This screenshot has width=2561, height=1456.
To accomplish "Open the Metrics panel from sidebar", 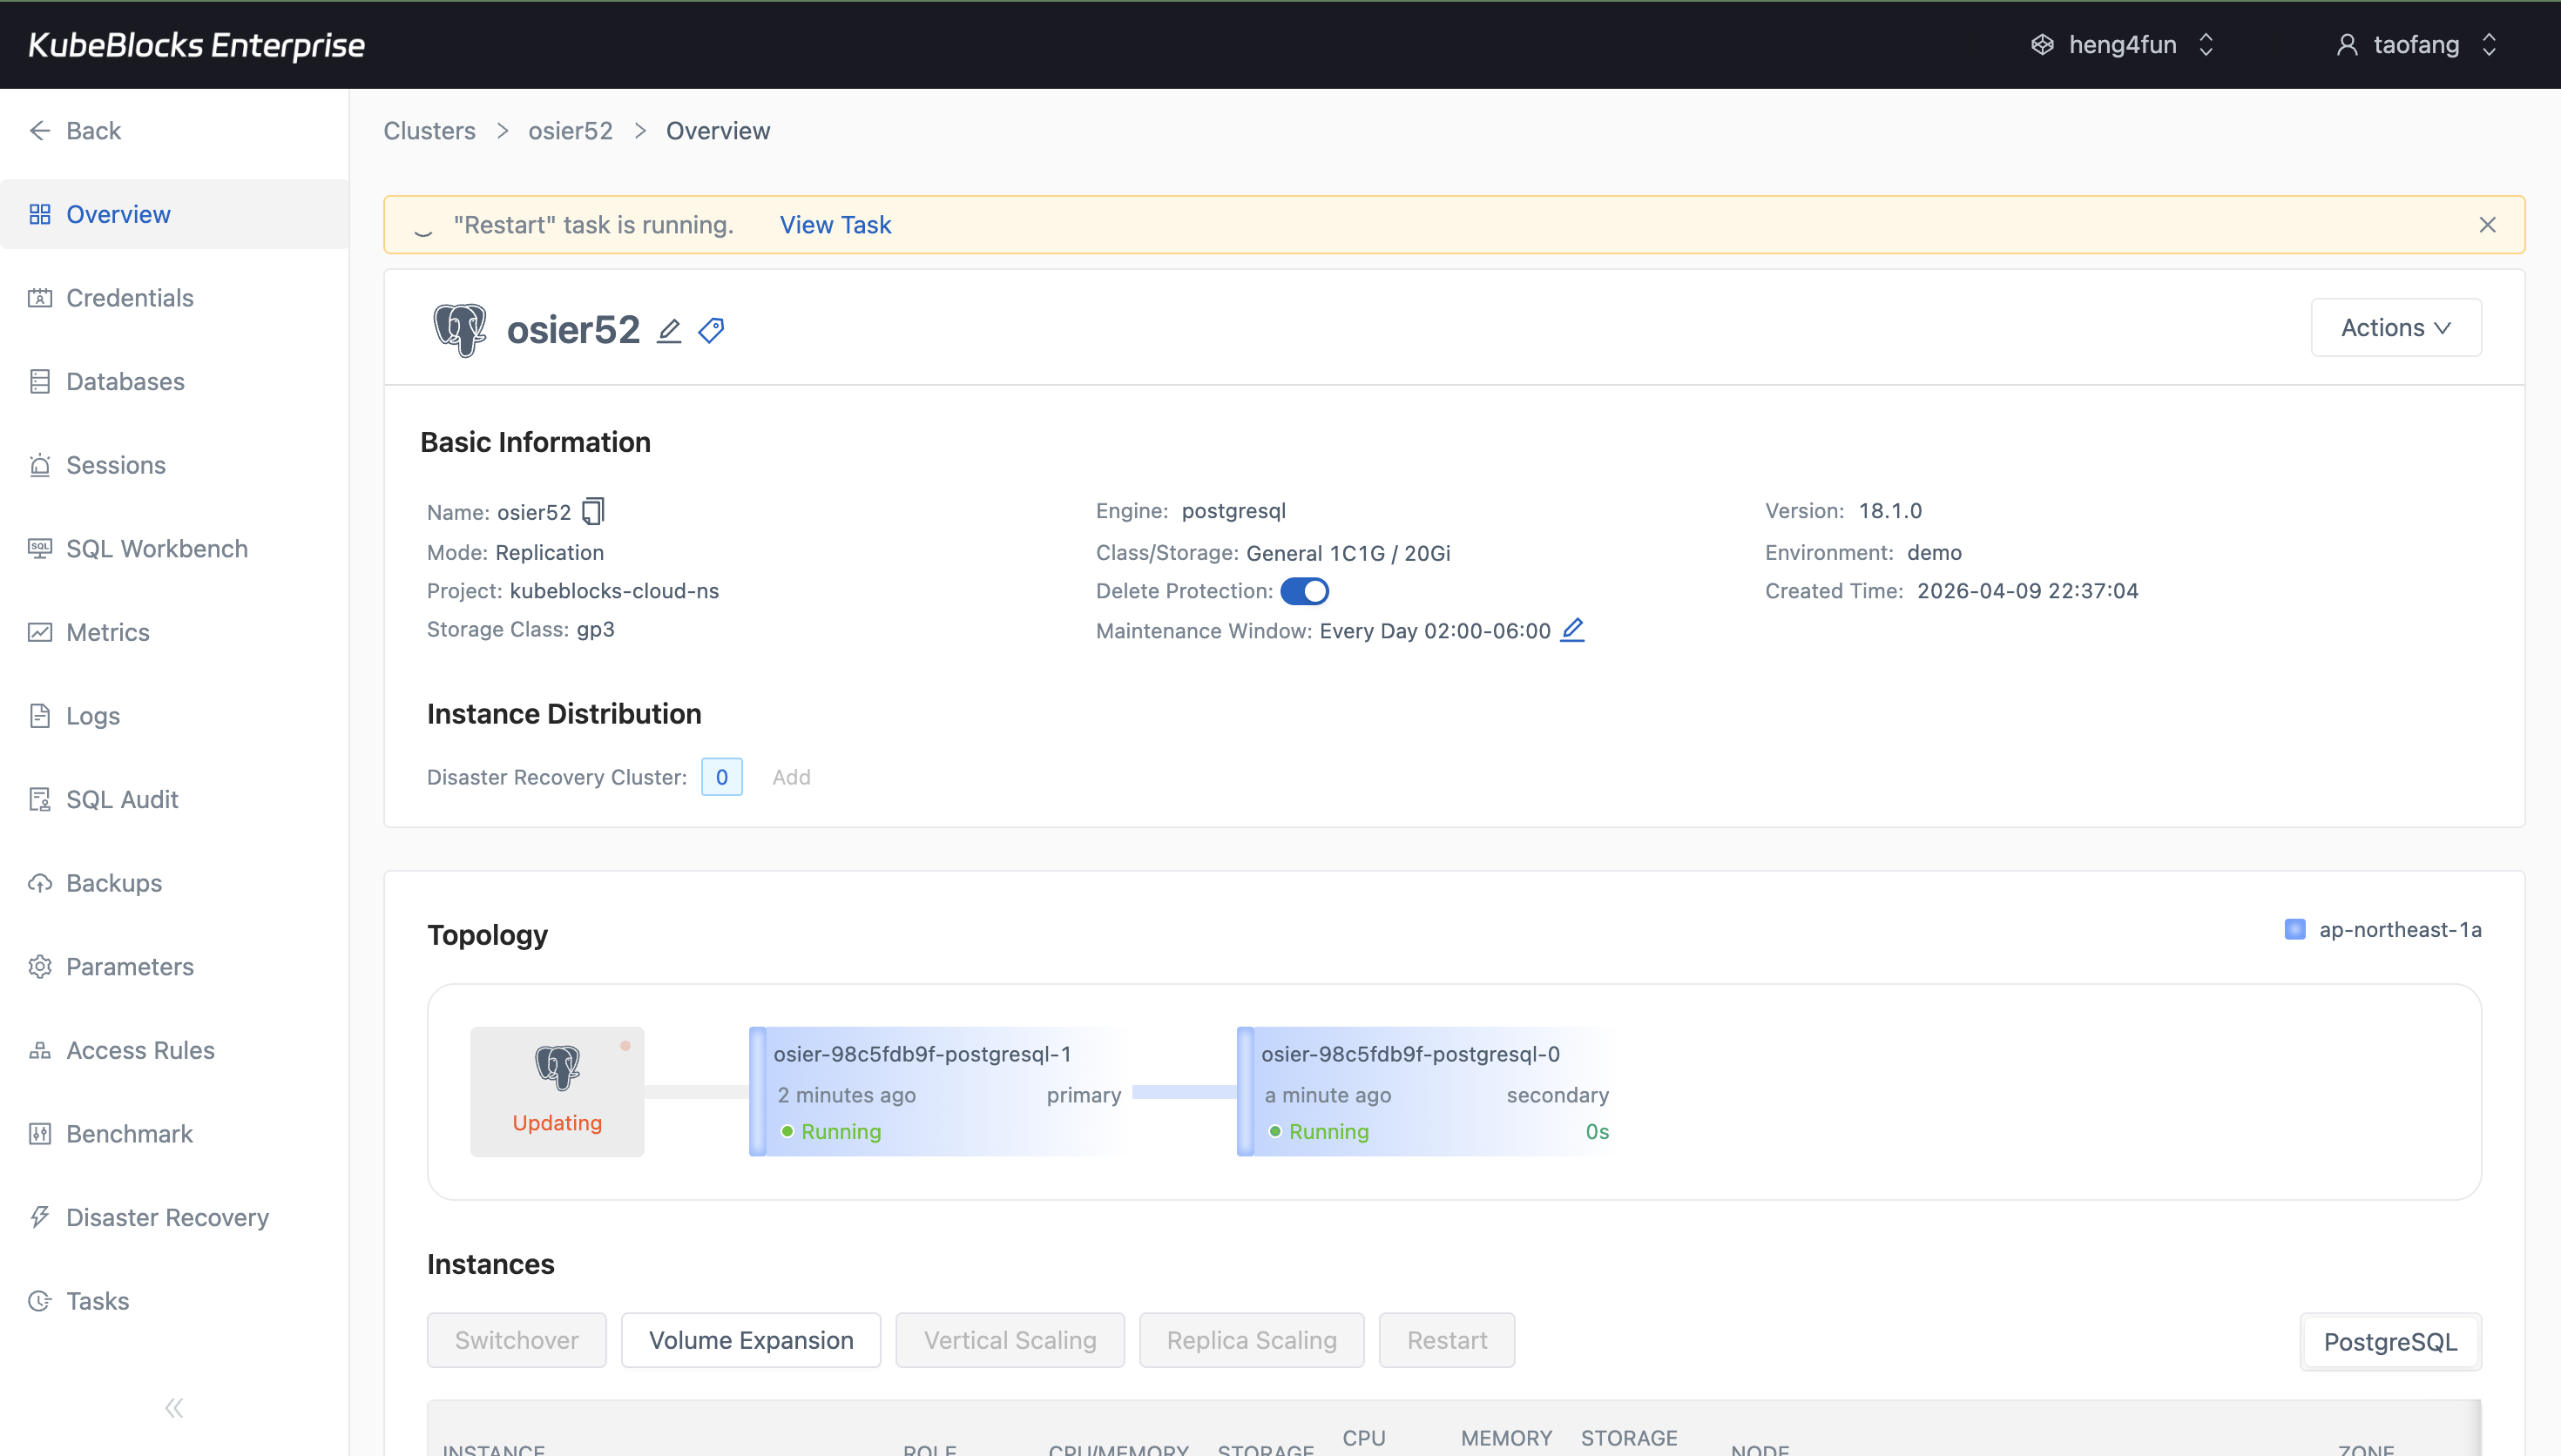I will click(107, 632).
